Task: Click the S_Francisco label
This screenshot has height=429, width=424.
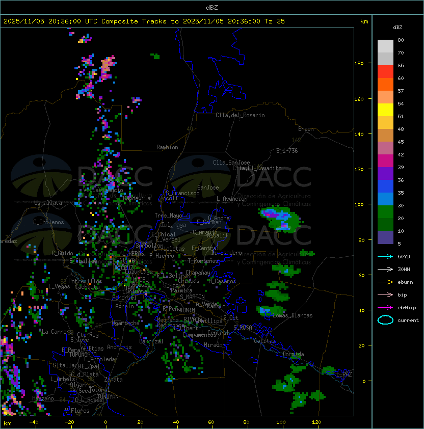Action: [x=182, y=193]
